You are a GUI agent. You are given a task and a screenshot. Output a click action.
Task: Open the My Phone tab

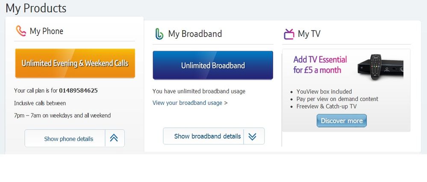[47, 31]
